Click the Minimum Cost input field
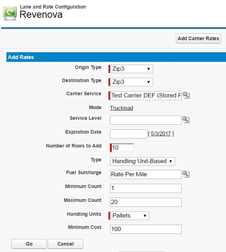Image resolution: width=226 pixels, height=252 pixels. (x=146, y=229)
